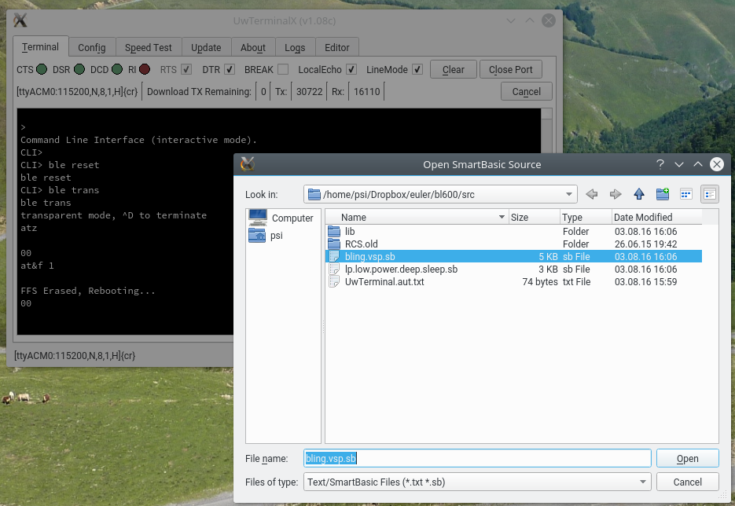Click UwTerminalX window app icon
The width and height of the screenshot is (735, 506).
(x=20, y=20)
